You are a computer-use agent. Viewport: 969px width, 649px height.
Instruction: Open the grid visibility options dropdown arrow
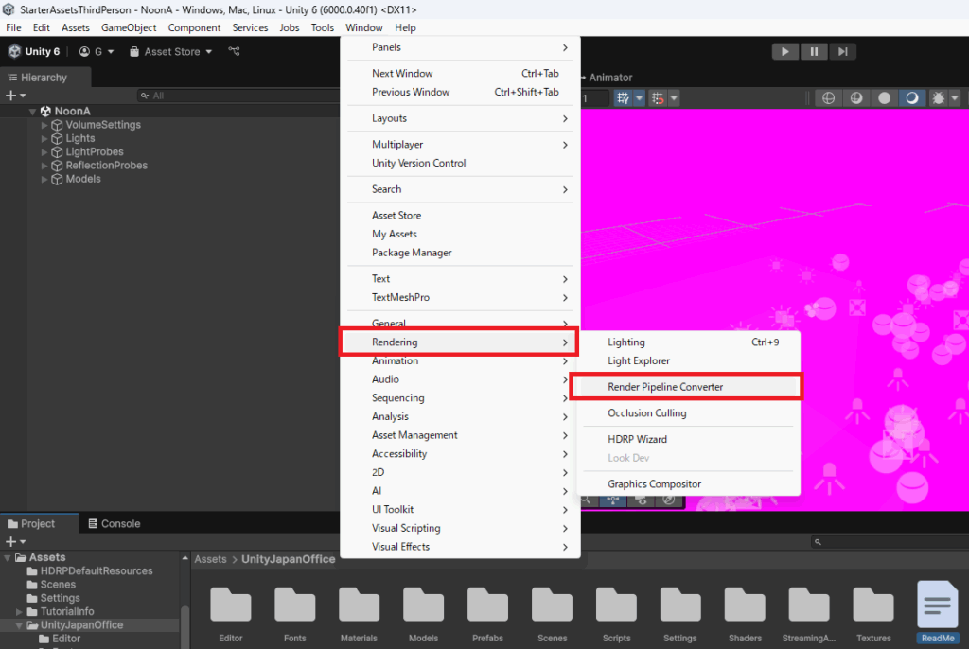click(x=639, y=97)
